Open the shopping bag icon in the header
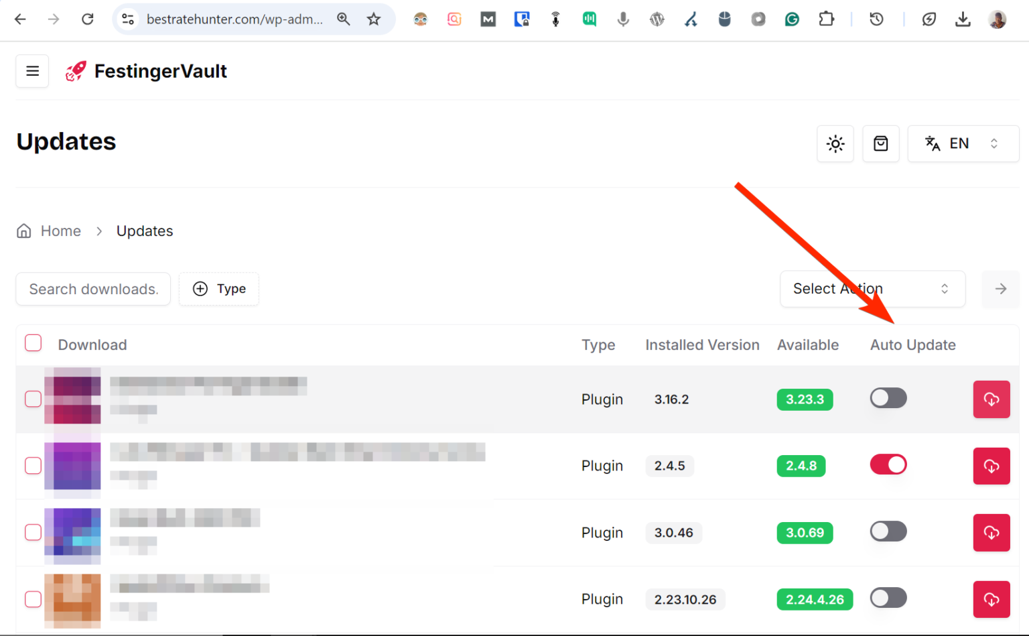Screen dimensions: 1029x636 880,143
